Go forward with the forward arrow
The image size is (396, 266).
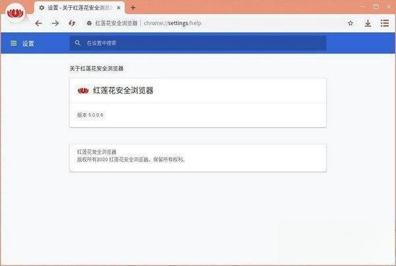tap(55, 24)
